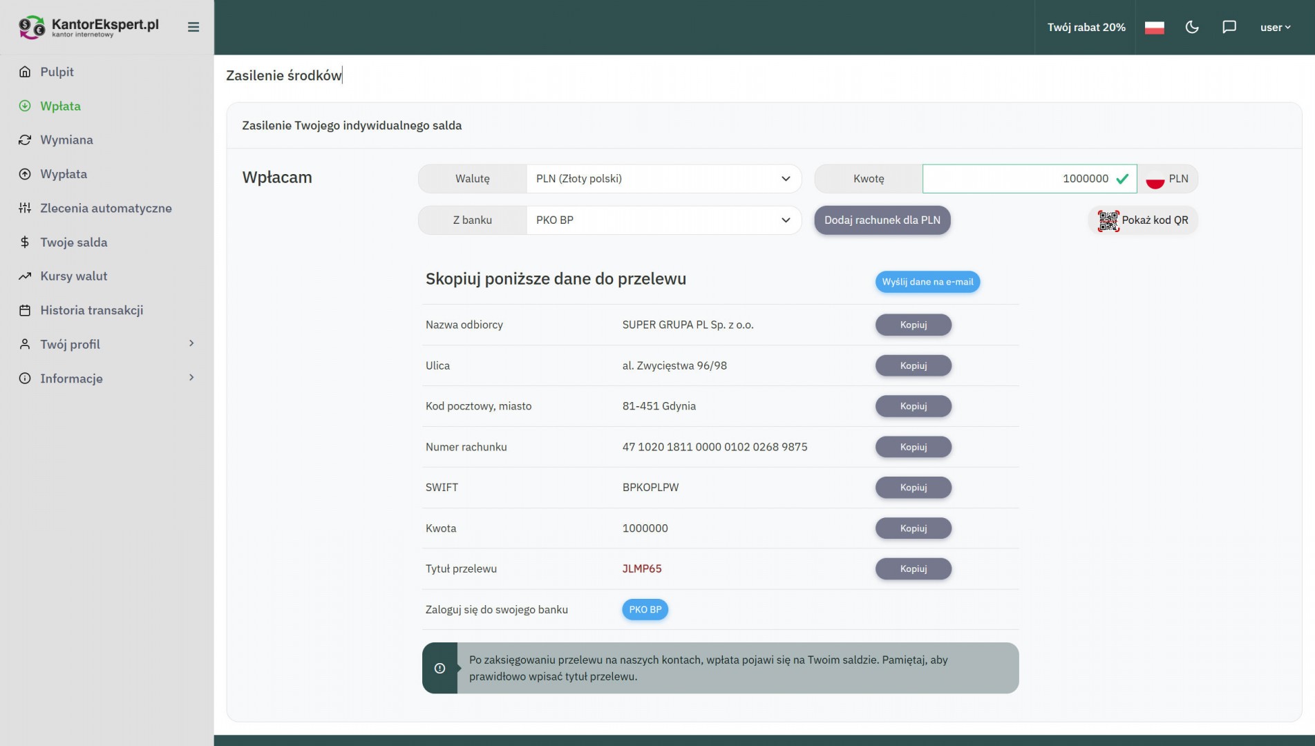Open Pulpit from the sidebar
This screenshot has width=1315, height=746.
click(x=57, y=72)
